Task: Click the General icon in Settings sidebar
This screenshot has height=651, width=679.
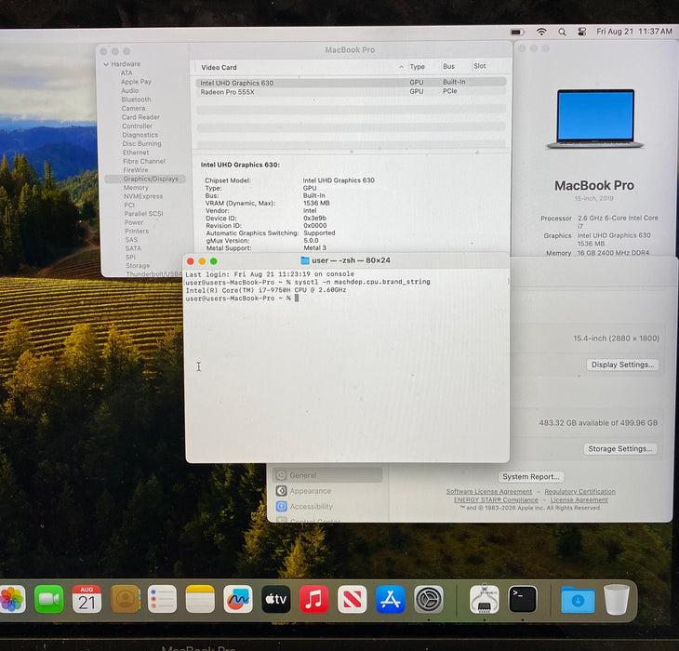Action: [281, 475]
